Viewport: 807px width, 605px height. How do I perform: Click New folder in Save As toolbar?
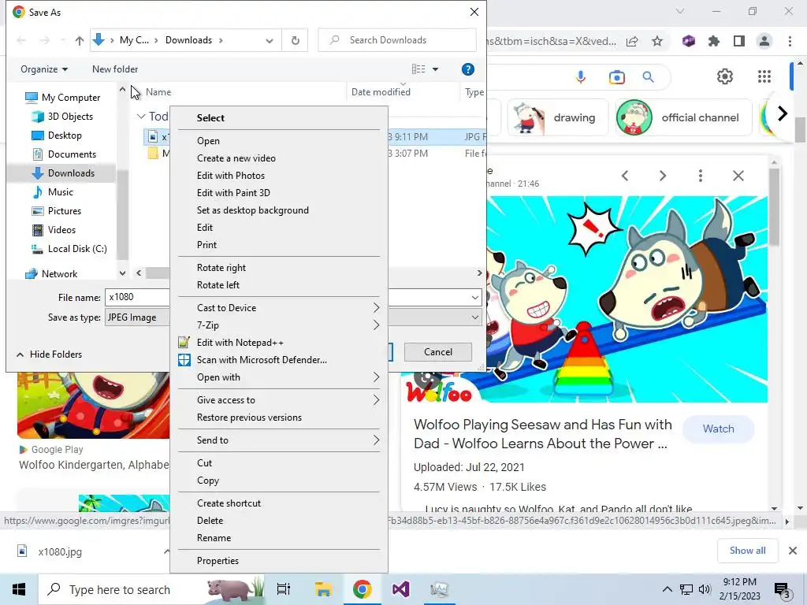pos(115,69)
